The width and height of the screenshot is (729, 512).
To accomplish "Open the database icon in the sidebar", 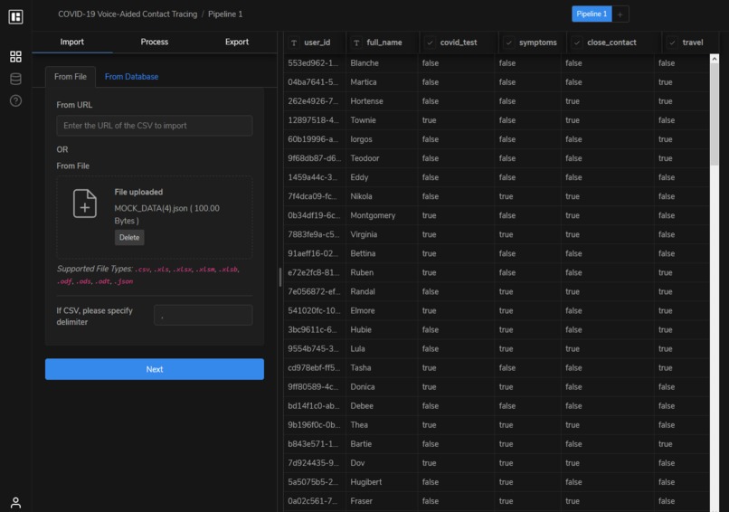I will click(15, 79).
